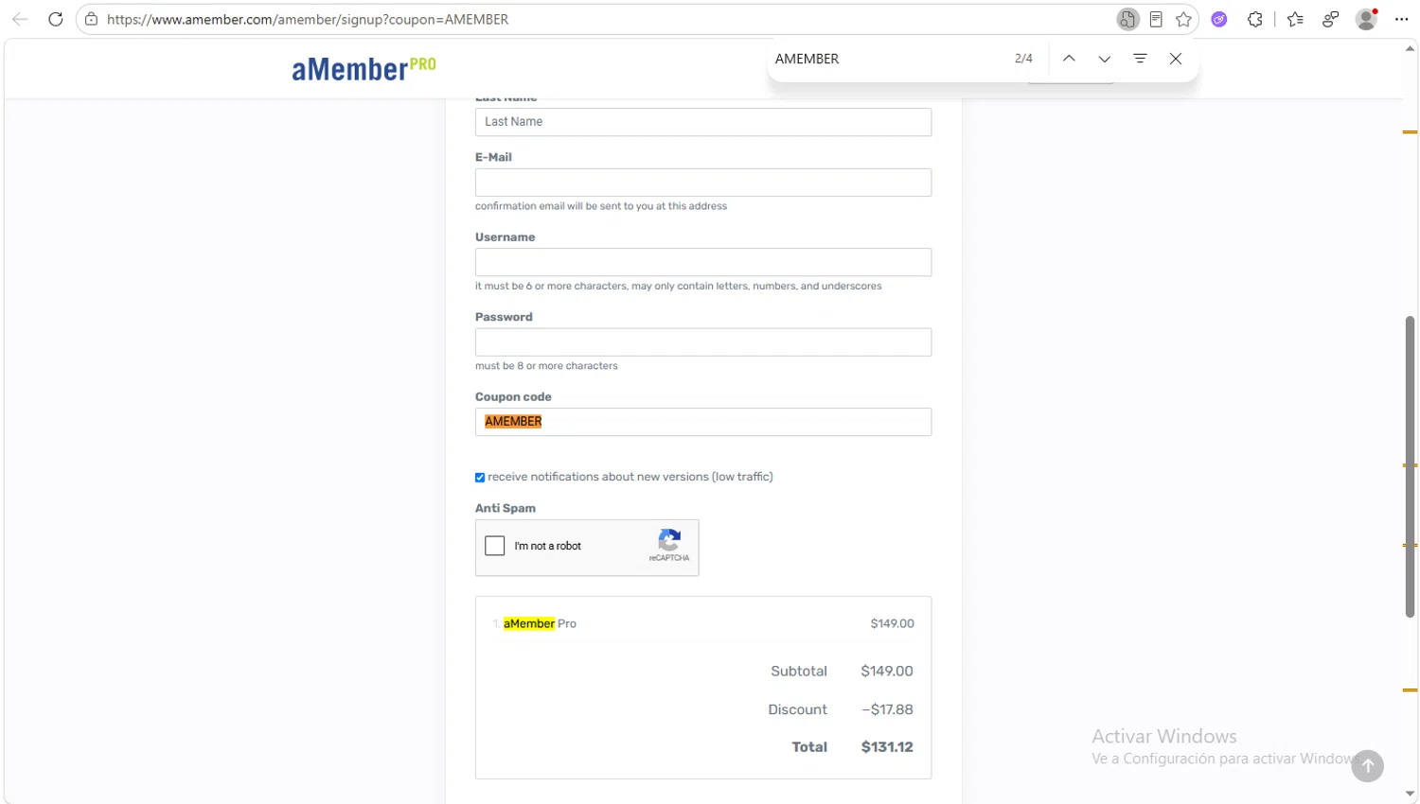Open browser settings and more menu
Image resolution: width=1420 pixels, height=804 pixels.
(1402, 19)
